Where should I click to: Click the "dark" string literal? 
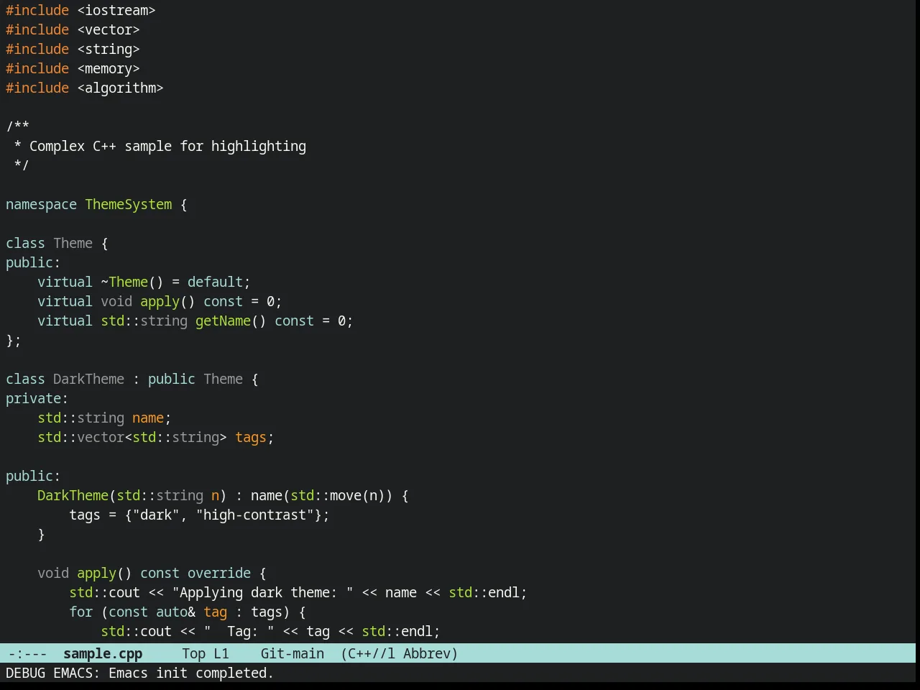156,515
